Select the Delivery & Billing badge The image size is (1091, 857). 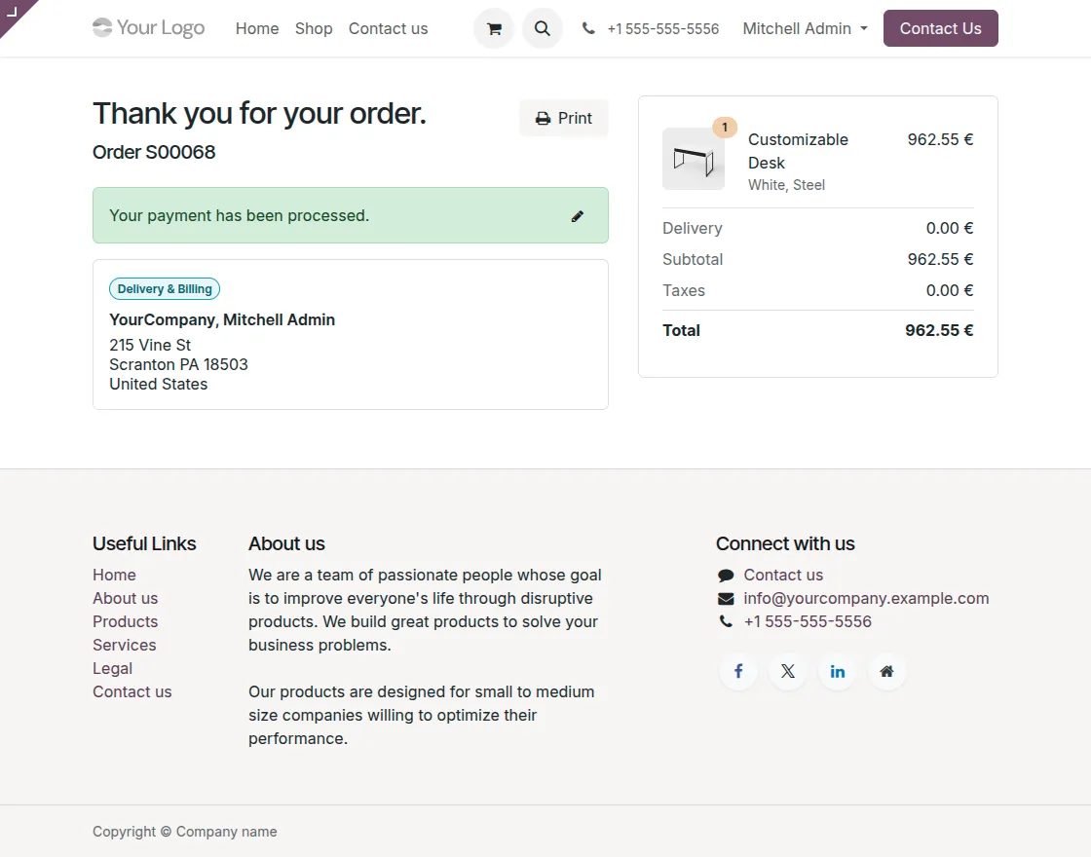pos(164,288)
